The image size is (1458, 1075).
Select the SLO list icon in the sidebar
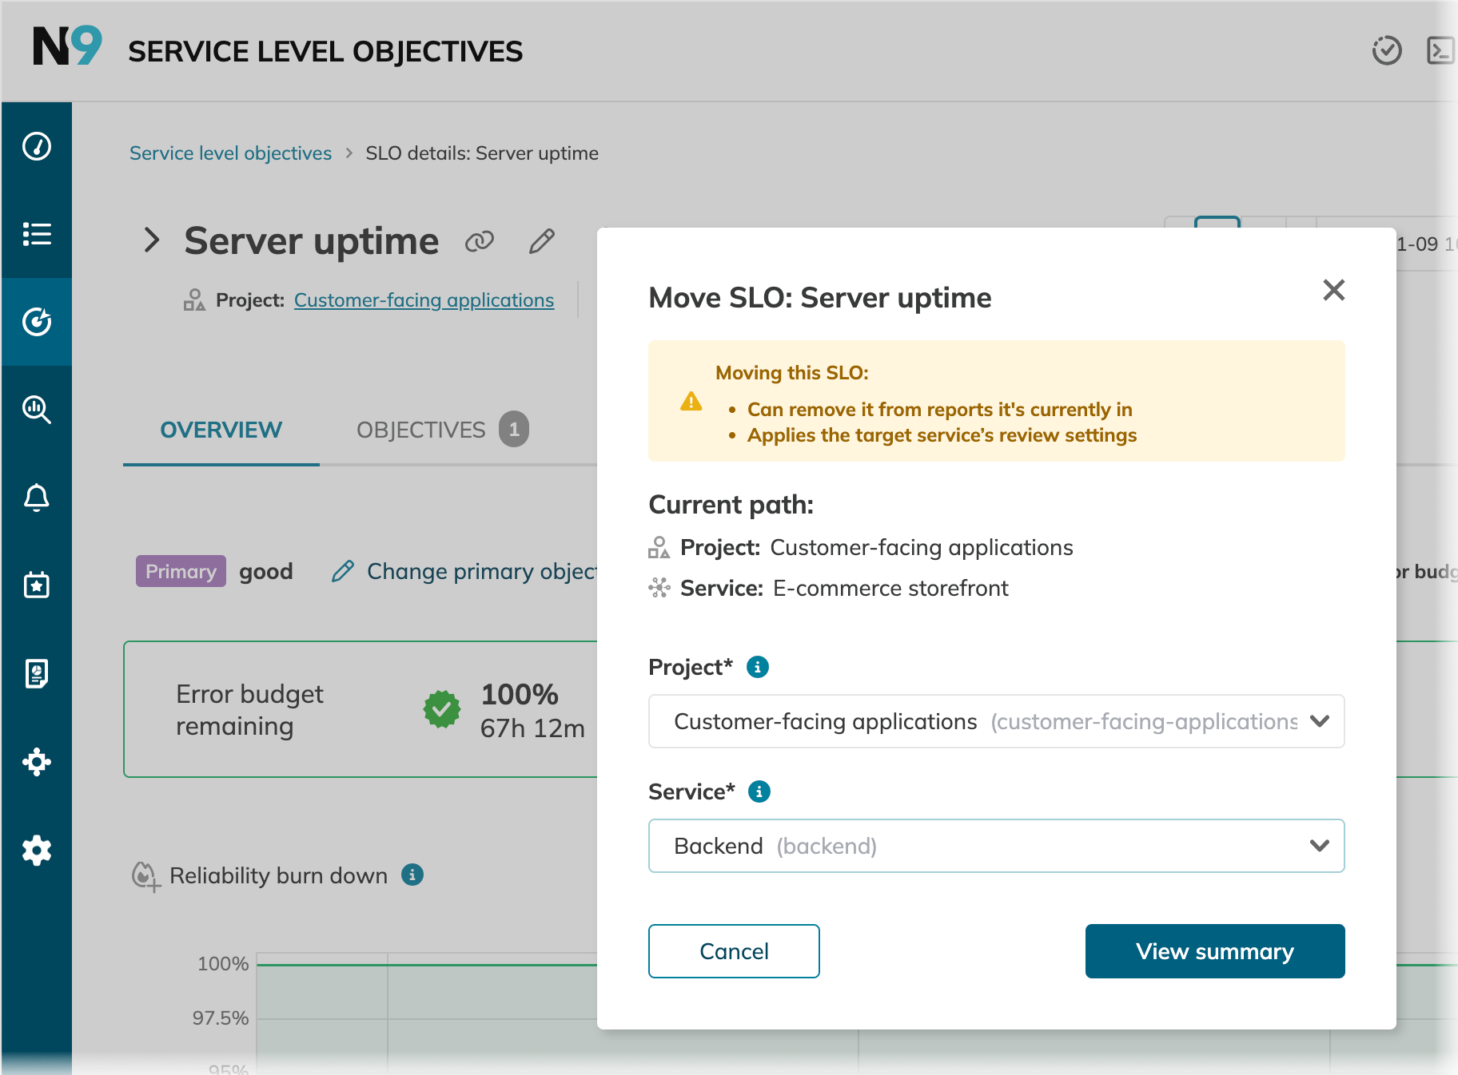click(x=37, y=234)
